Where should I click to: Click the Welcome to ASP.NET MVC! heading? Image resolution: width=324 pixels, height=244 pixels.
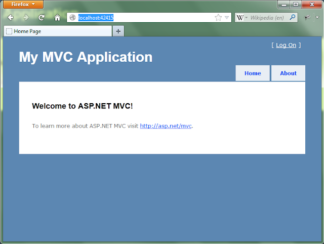[82, 106]
